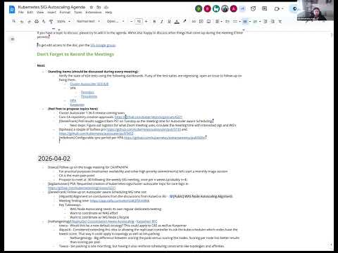Toggle the numbered list button

[255, 21]
